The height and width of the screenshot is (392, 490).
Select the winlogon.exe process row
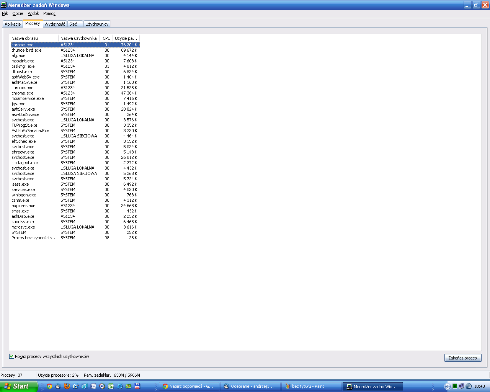coord(75,195)
